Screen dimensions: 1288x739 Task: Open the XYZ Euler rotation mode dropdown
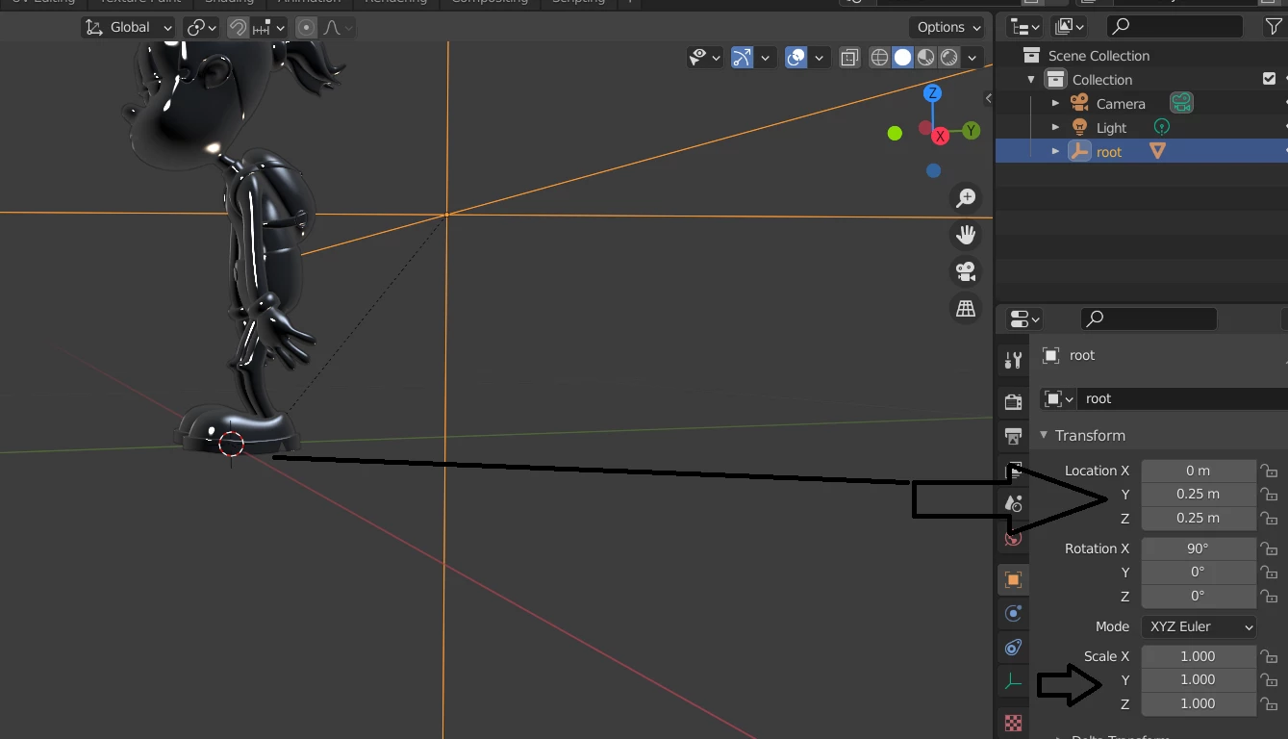(1199, 626)
